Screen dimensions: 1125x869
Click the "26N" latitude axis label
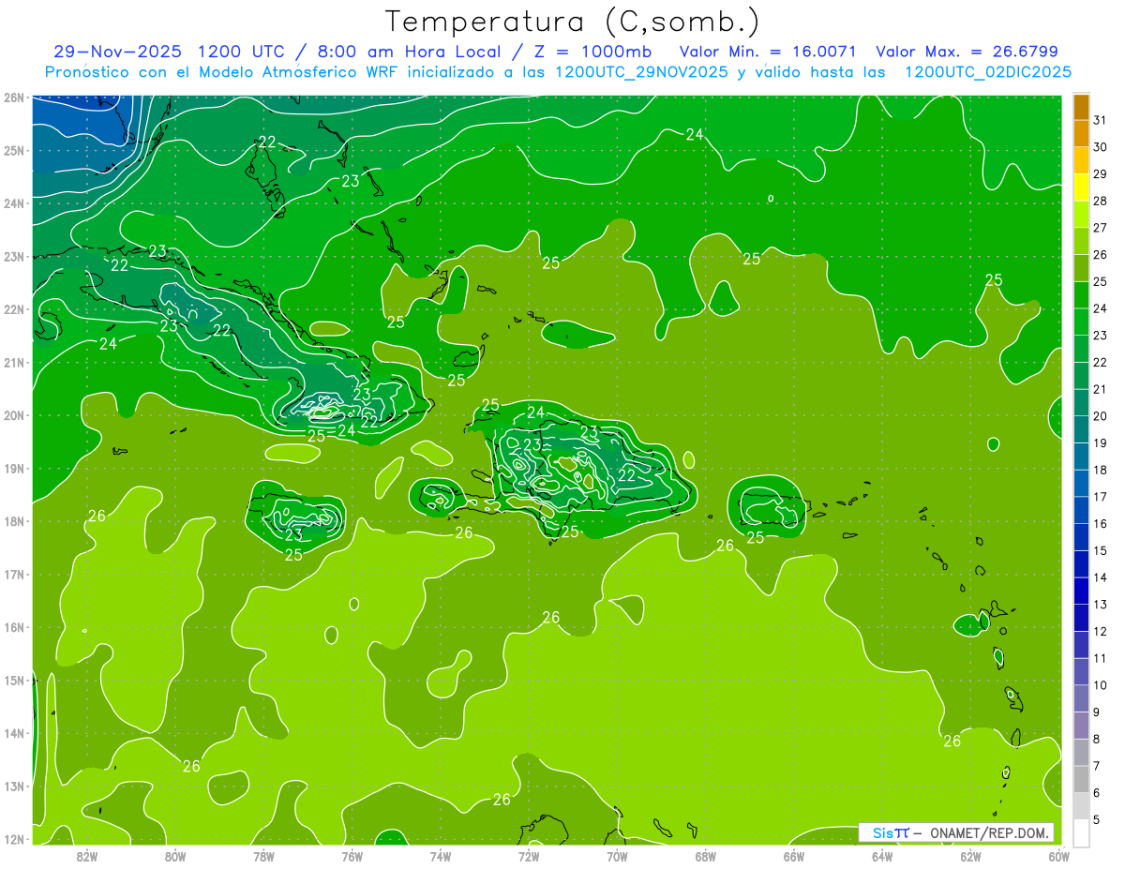tap(14, 97)
